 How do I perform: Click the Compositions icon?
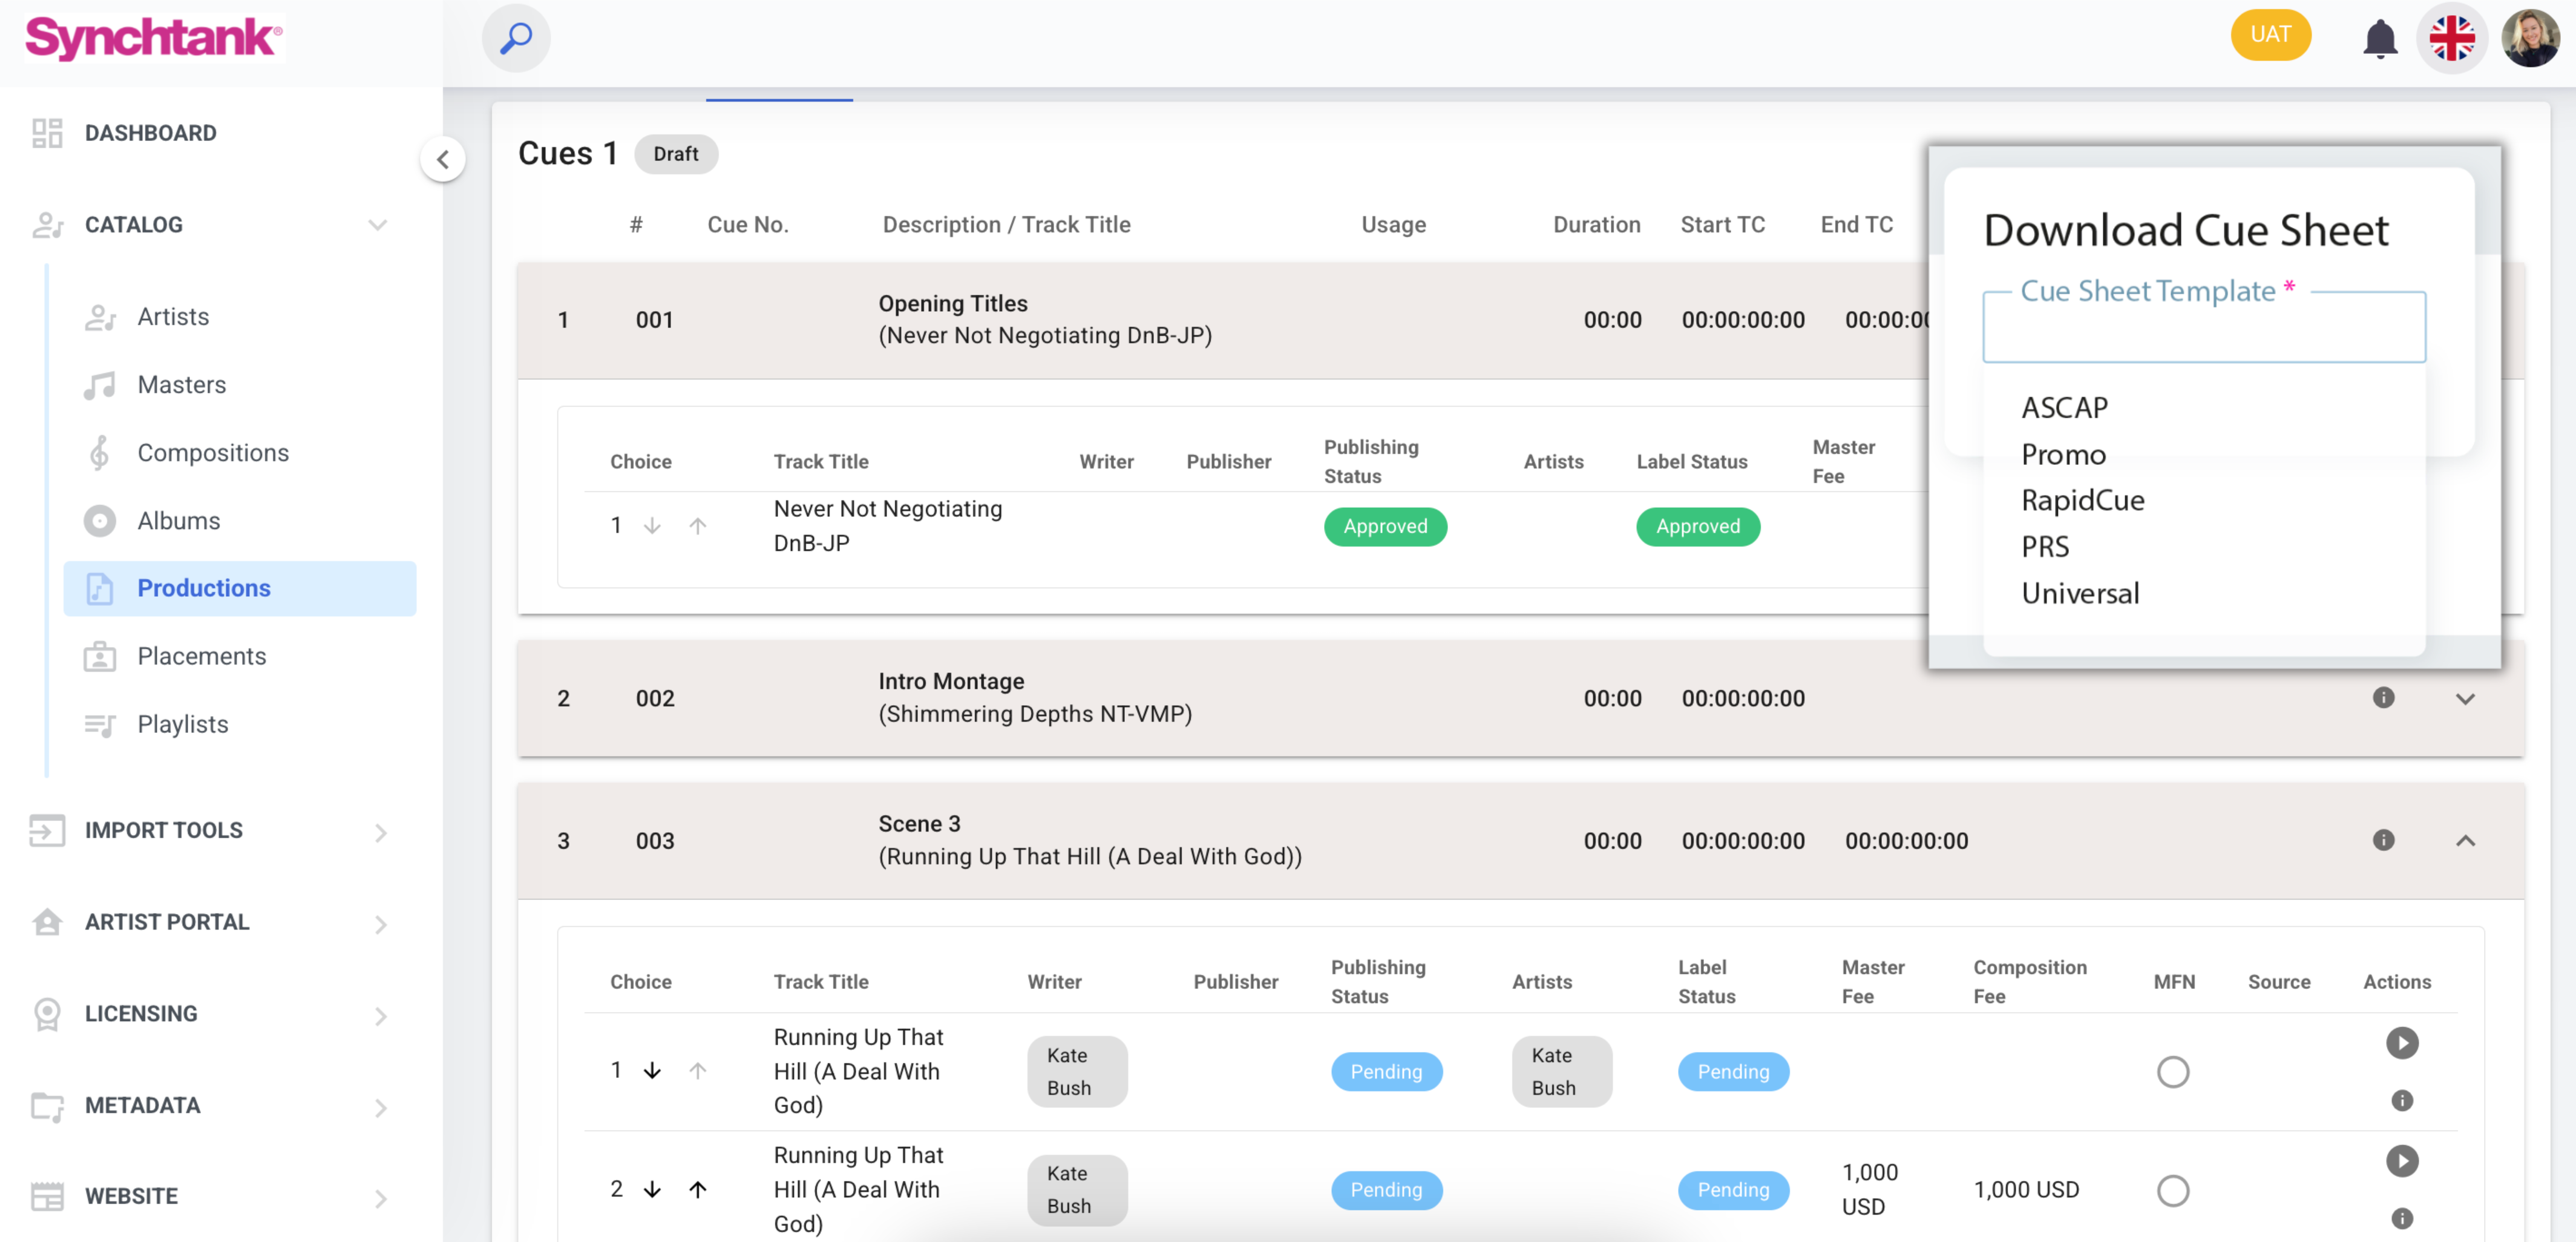point(99,452)
